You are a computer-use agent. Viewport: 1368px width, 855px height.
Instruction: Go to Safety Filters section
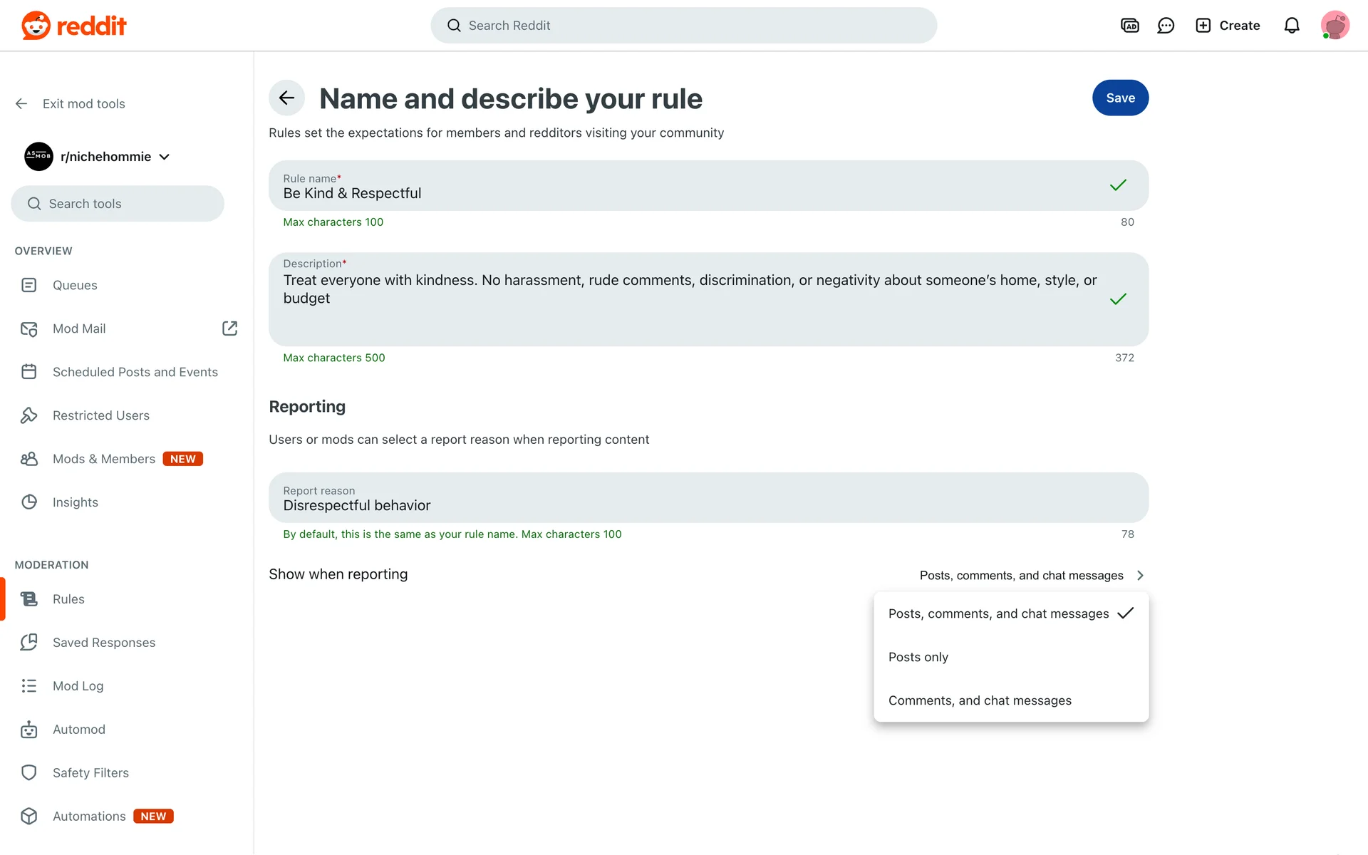tap(90, 773)
